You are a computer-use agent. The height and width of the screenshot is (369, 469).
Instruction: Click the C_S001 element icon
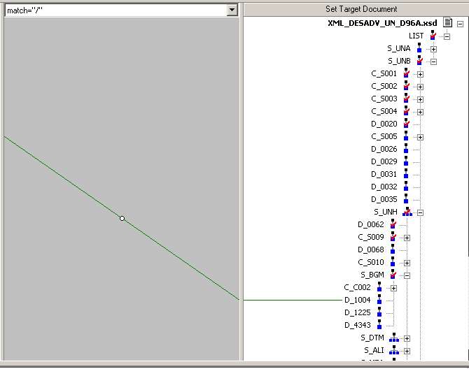click(x=406, y=73)
